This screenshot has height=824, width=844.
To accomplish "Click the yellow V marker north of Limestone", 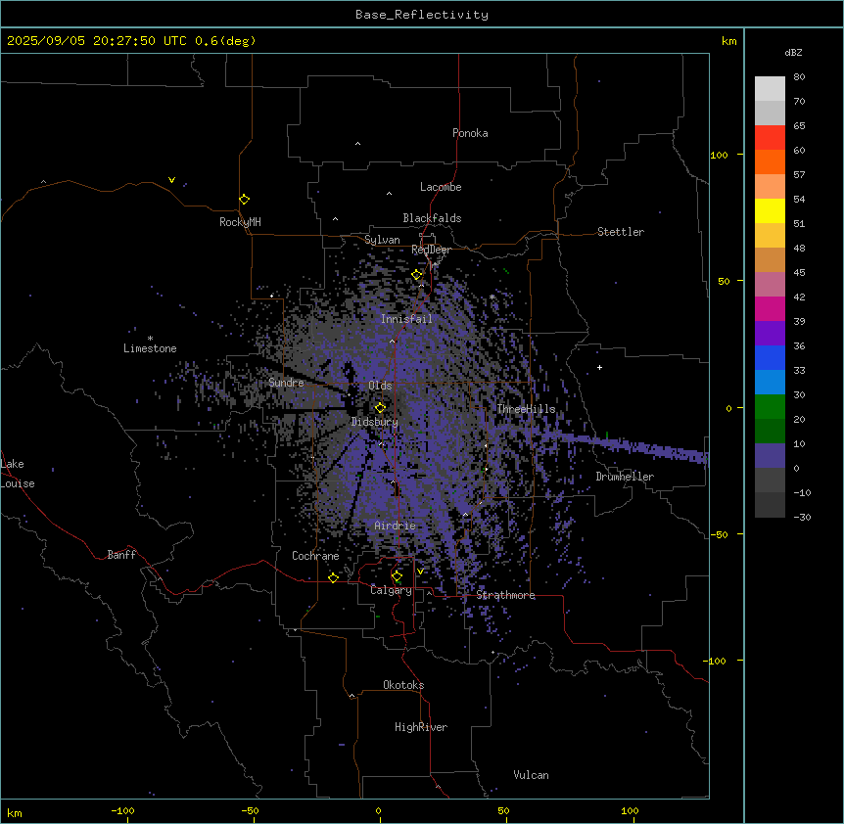I will (171, 180).
